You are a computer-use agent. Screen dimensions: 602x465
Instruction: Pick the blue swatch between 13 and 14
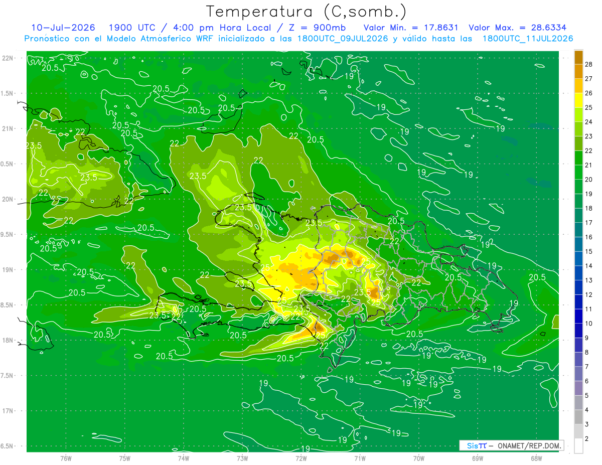pos(578,273)
